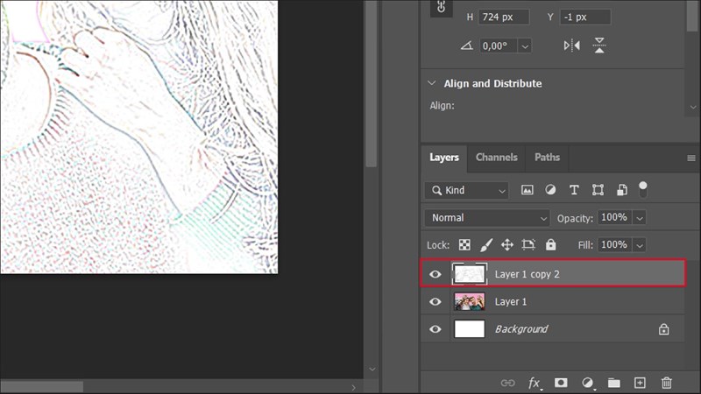Click the rotation angle icon
This screenshot has width=701, height=394.
click(467, 46)
